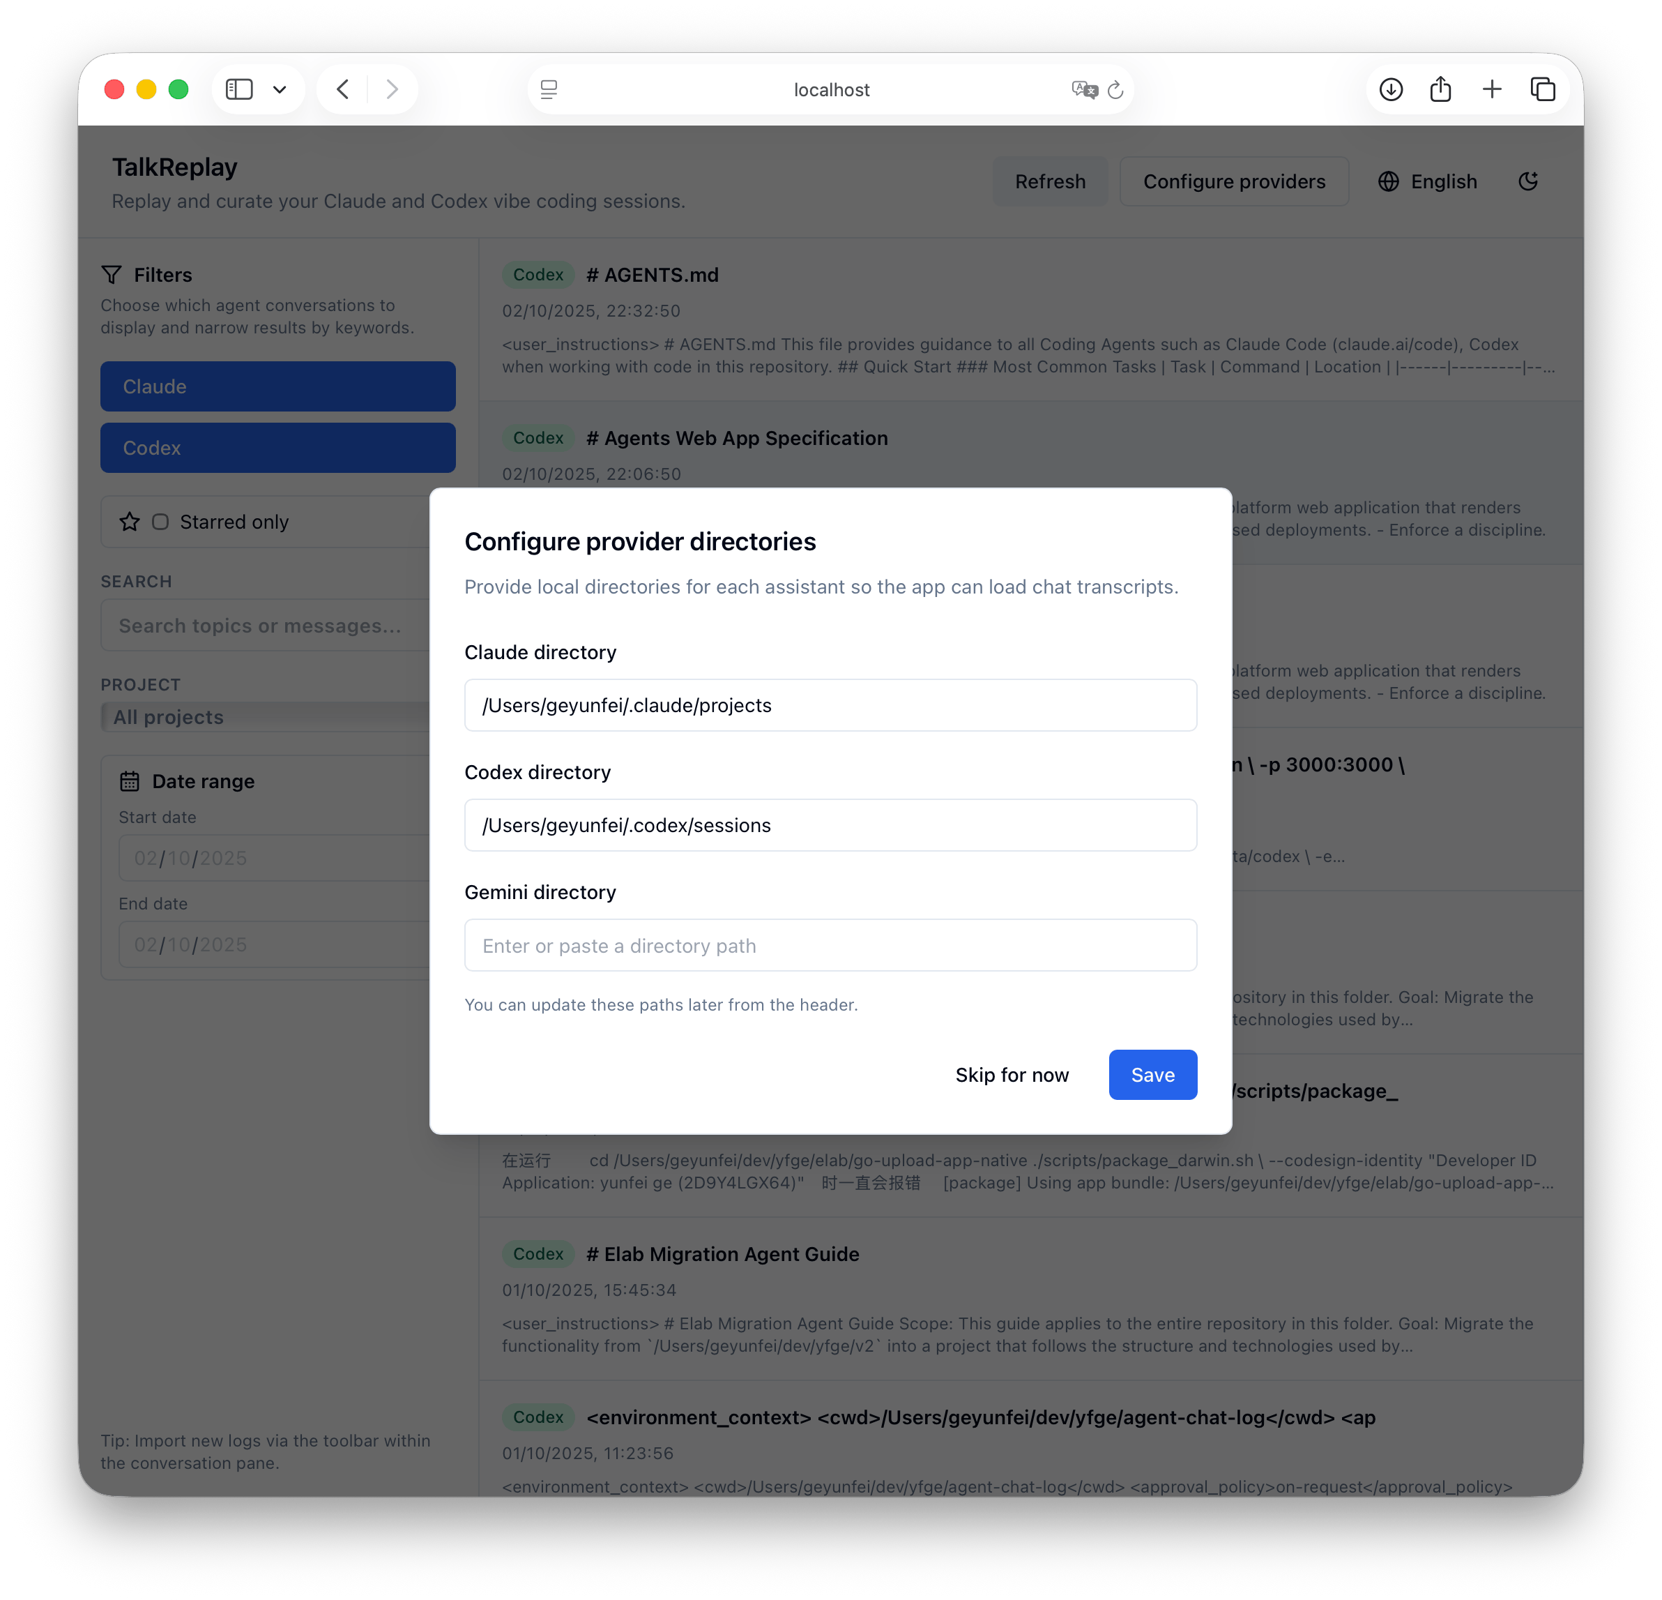This screenshot has height=1600, width=1662.
Task: Show tab overview icon in Safari
Action: [1542, 89]
